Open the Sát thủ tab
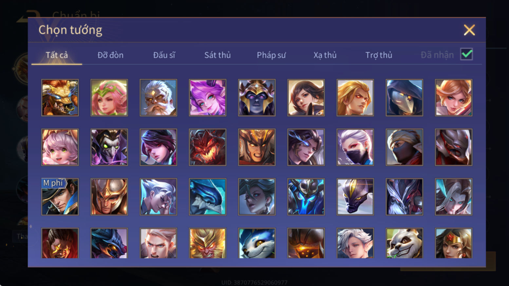 [x=217, y=55]
